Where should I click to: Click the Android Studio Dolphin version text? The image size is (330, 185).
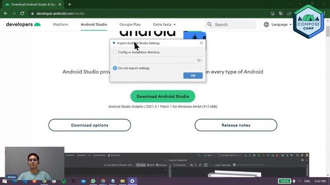pyautogui.click(x=163, y=106)
